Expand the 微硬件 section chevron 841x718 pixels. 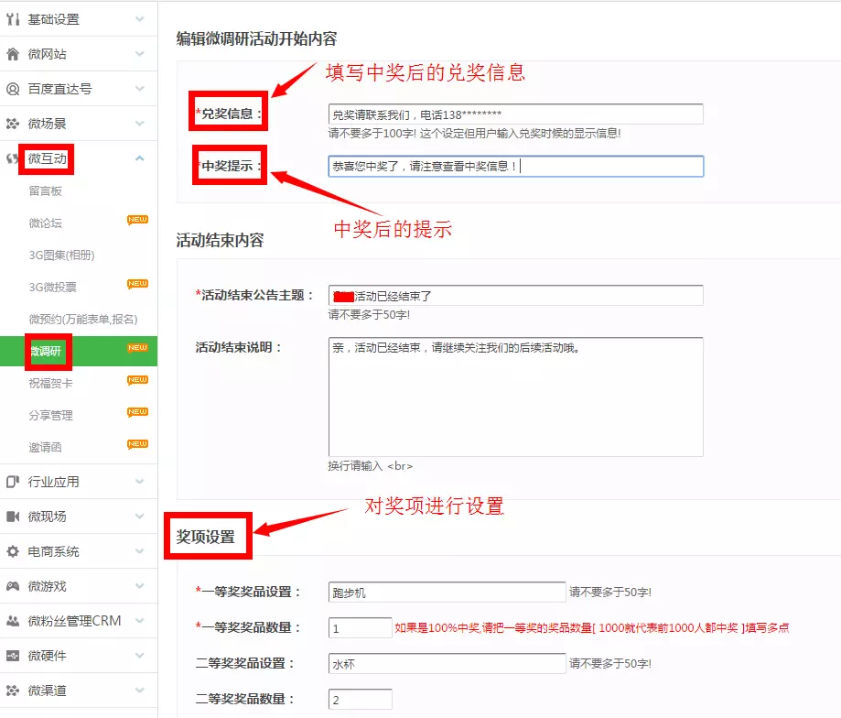pos(139,656)
